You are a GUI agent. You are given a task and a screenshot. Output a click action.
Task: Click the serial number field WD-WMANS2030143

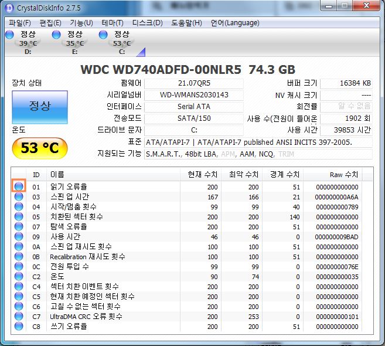(x=194, y=95)
